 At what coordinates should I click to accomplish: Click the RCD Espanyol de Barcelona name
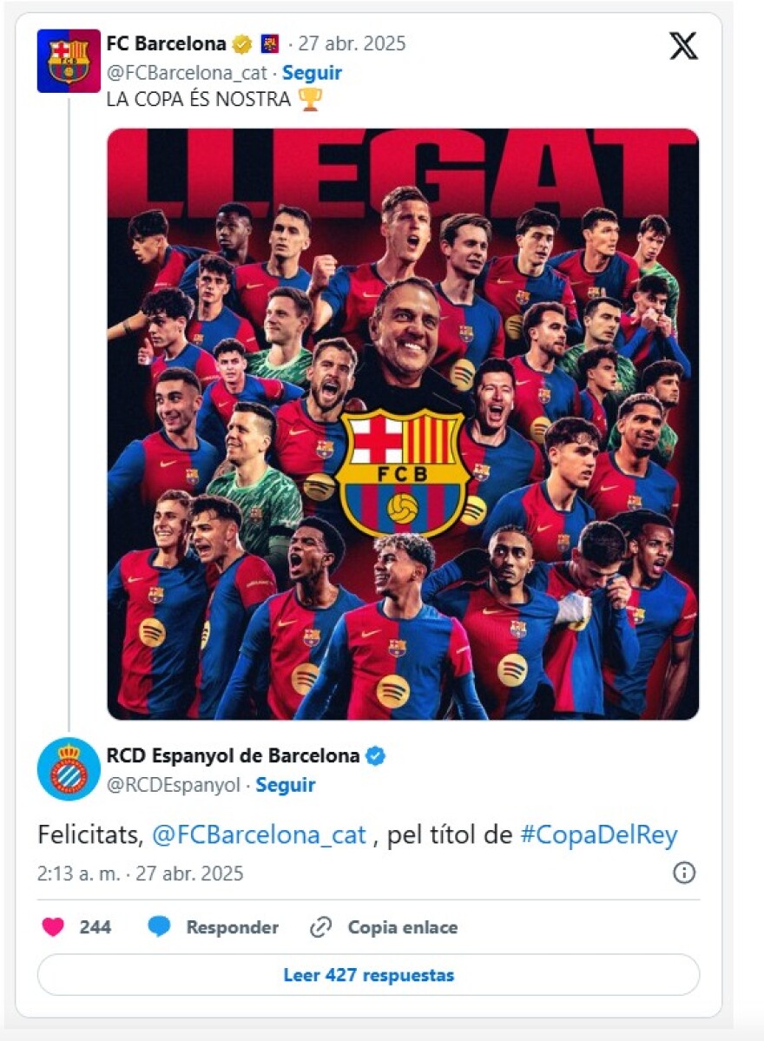click(x=233, y=756)
